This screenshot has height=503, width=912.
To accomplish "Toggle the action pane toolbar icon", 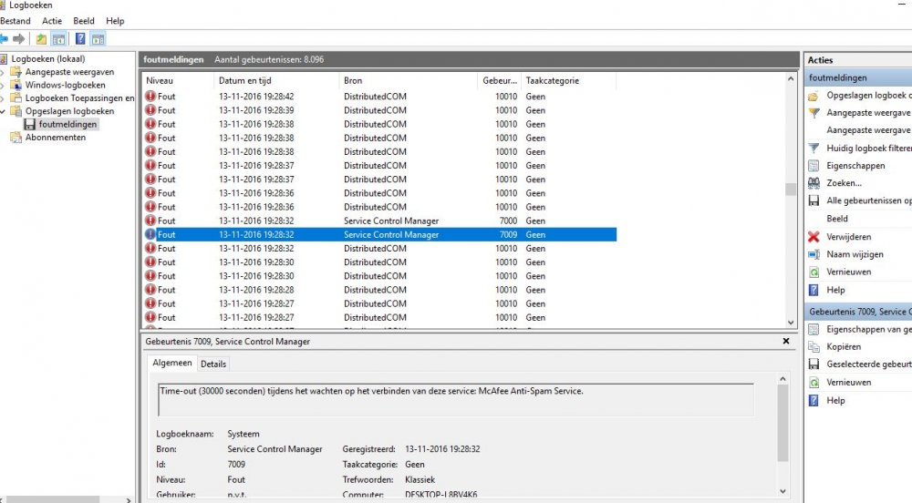I will (x=98, y=39).
